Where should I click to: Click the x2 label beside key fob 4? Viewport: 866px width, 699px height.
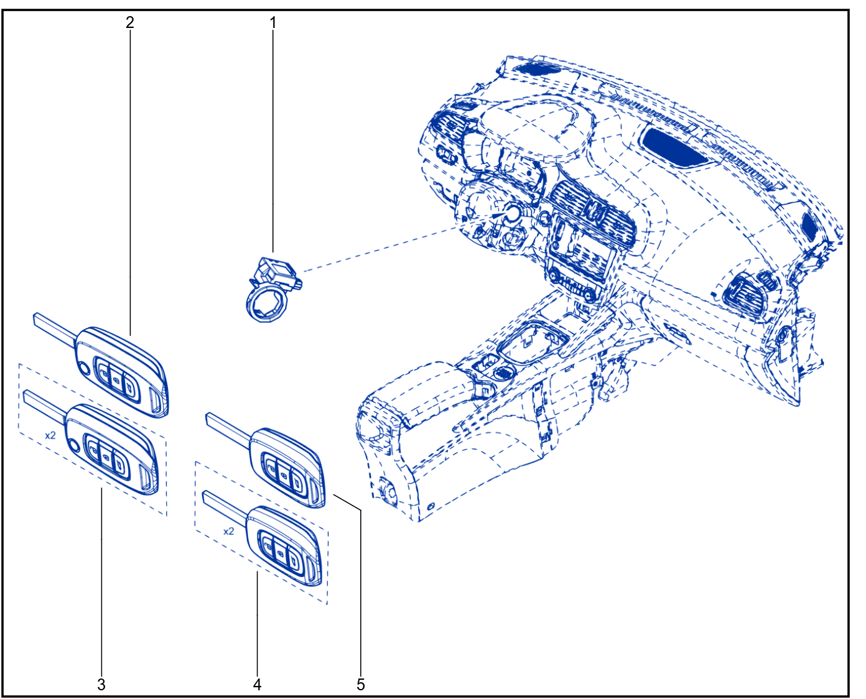tap(229, 531)
